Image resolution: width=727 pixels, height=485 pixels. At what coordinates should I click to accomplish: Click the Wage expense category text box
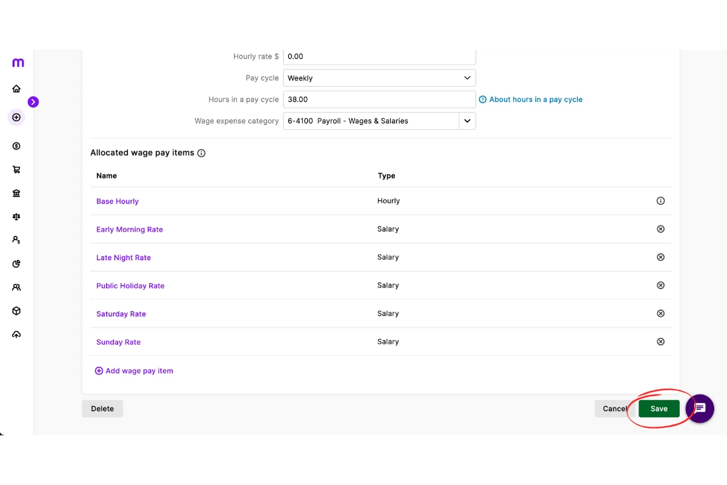[371, 121]
